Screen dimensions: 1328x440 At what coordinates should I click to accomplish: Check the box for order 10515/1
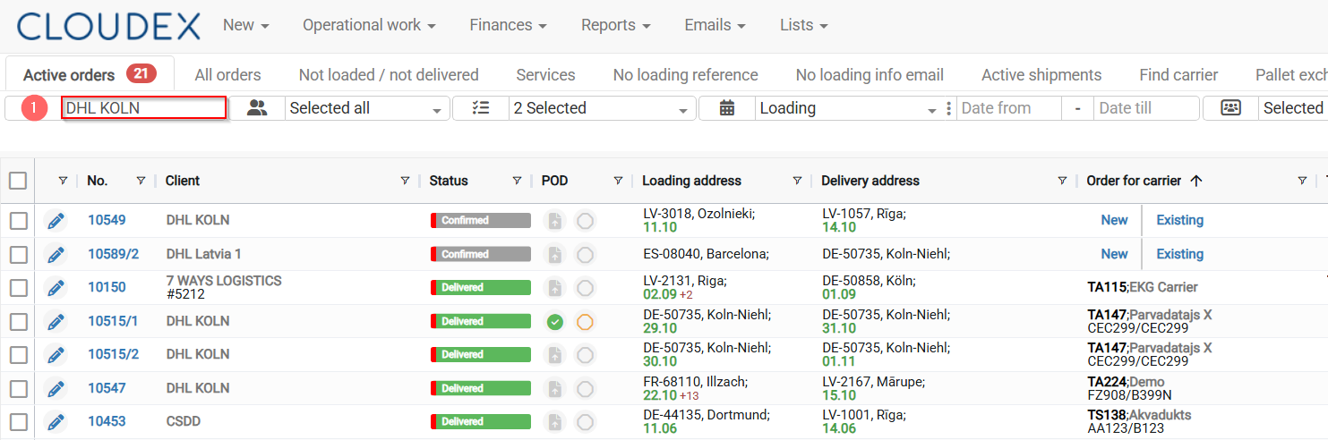18,322
